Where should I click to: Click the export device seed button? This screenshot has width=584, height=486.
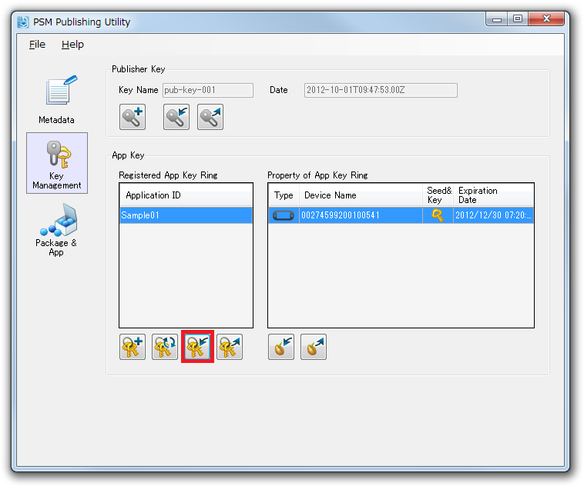tap(314, 348)
